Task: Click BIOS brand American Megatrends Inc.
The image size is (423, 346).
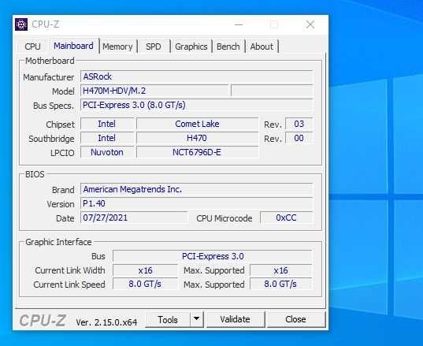Action: pos(197,189)
